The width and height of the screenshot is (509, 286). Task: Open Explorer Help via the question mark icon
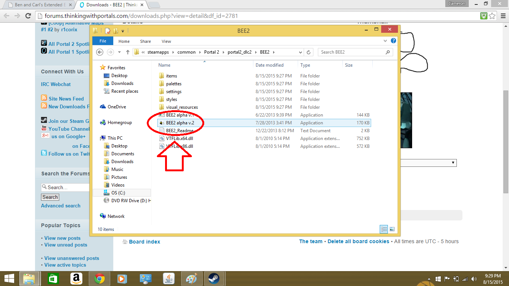pyautogui.click(x=393, y=41)
